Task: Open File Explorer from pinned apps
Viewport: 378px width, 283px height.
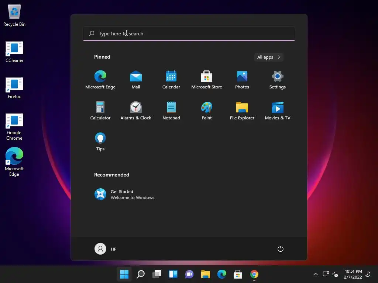Action: pyautogui.click(x=242, y=111)
